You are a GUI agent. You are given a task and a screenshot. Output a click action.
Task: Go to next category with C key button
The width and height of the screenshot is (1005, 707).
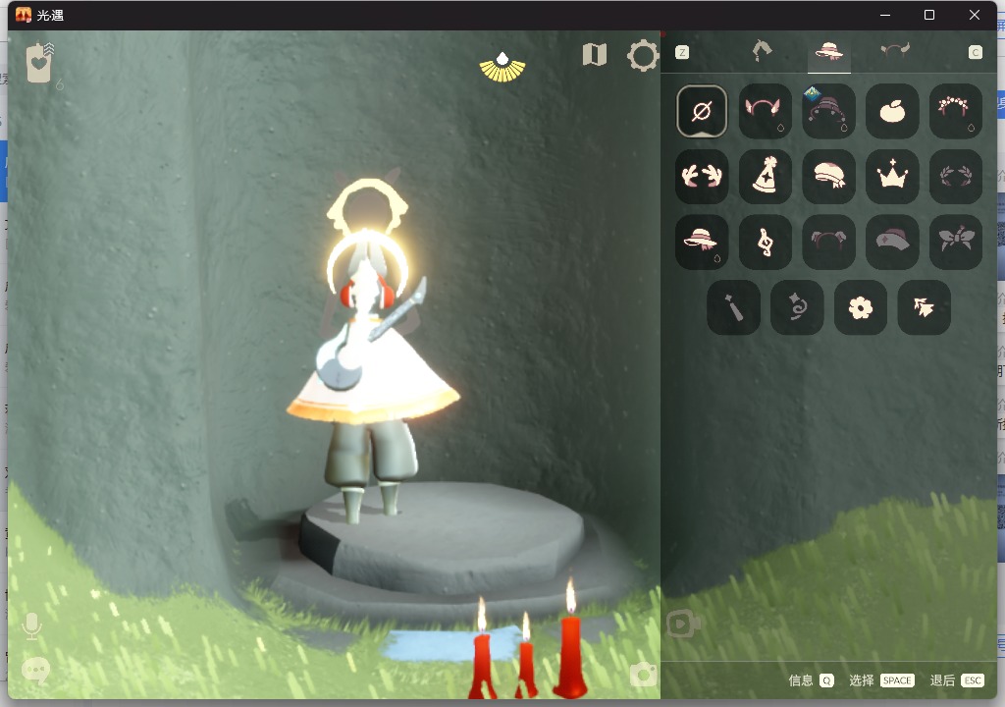[975, 52]
